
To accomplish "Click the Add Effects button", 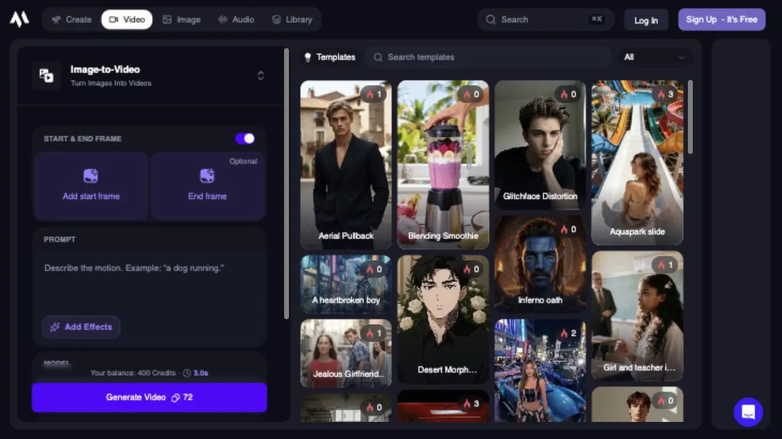I will pyautogui.click(x=81, y=327).
